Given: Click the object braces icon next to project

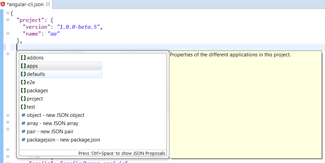Looking at the screenshot, I should 23,99.
